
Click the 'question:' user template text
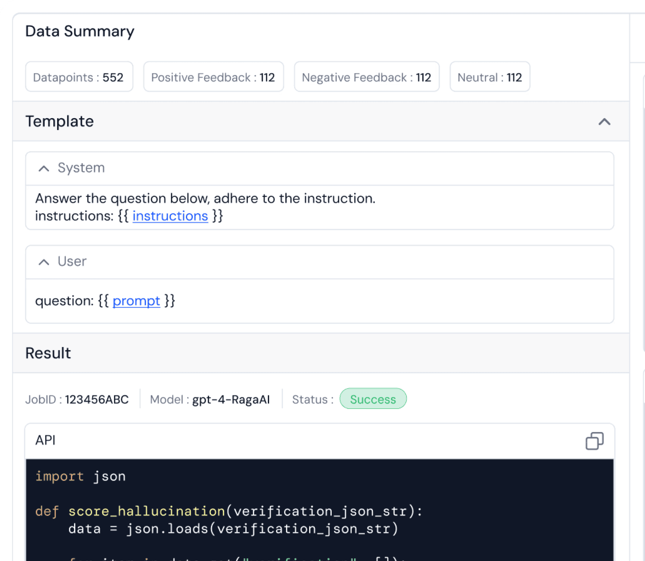pyautogui.click(x=65, y=301)
